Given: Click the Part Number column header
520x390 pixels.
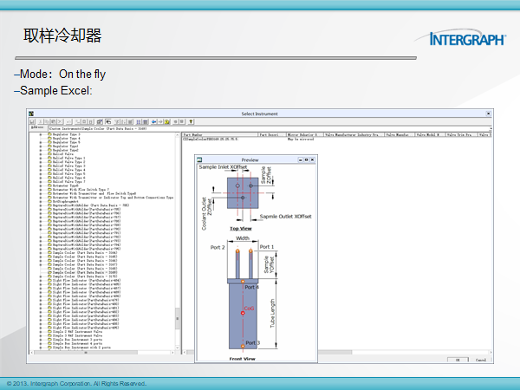Looking at the screenshot, I should point(220,135).
